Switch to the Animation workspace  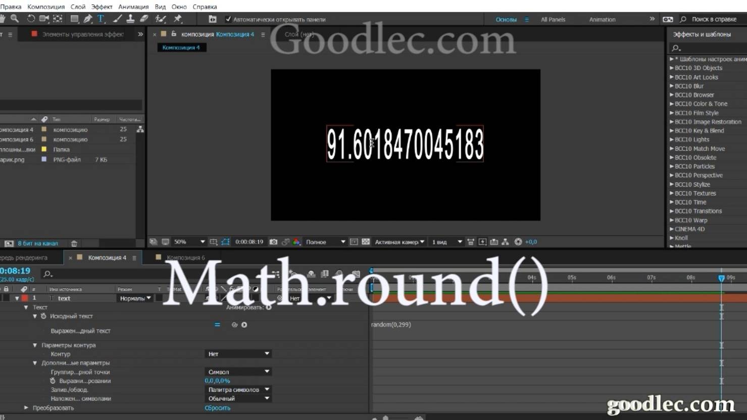pos(602,19)
